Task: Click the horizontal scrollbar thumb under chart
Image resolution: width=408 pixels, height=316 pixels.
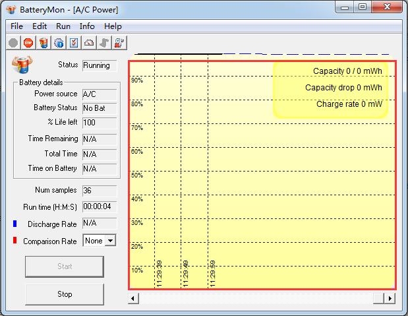Action: click(378, 298)
